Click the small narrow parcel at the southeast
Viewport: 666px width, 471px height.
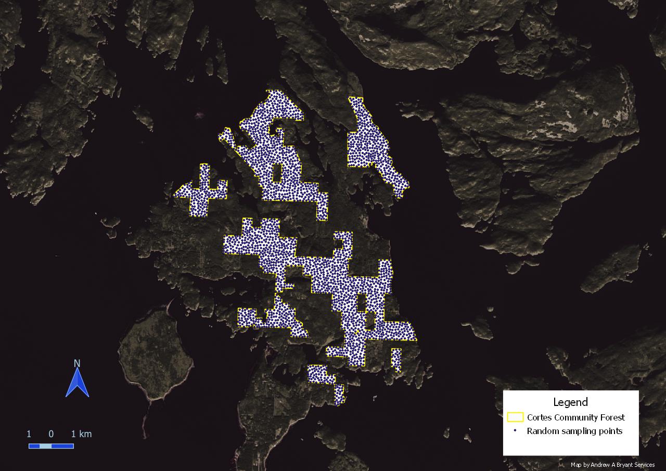point(396,359)
